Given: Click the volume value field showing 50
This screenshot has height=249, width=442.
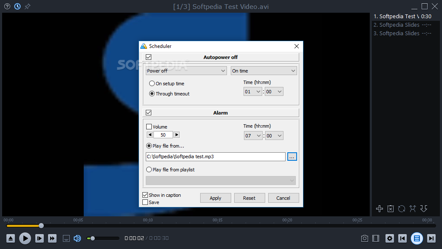Looking at the screenshot, I should click(x=163, y=135).
